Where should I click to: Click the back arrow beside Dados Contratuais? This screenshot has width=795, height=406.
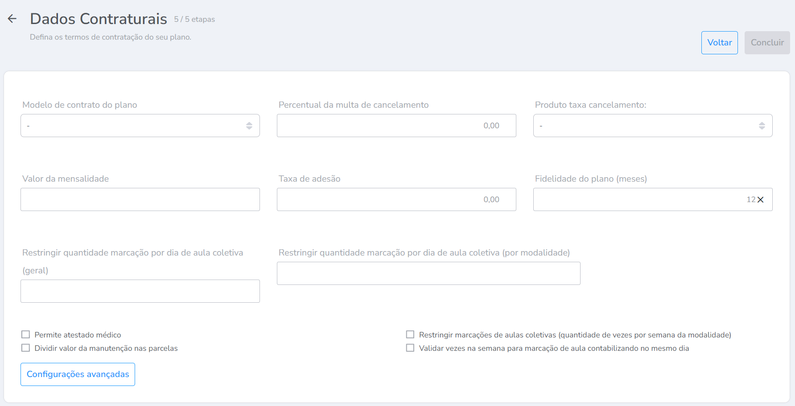click(12, 19)
